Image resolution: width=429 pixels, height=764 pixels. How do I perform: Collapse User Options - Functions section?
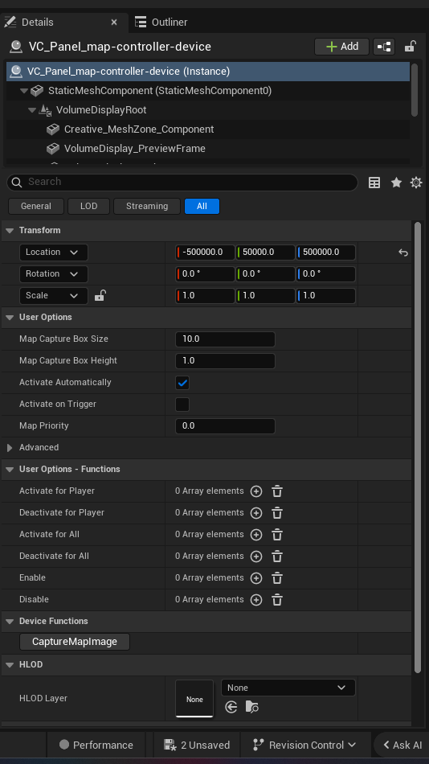10,469
